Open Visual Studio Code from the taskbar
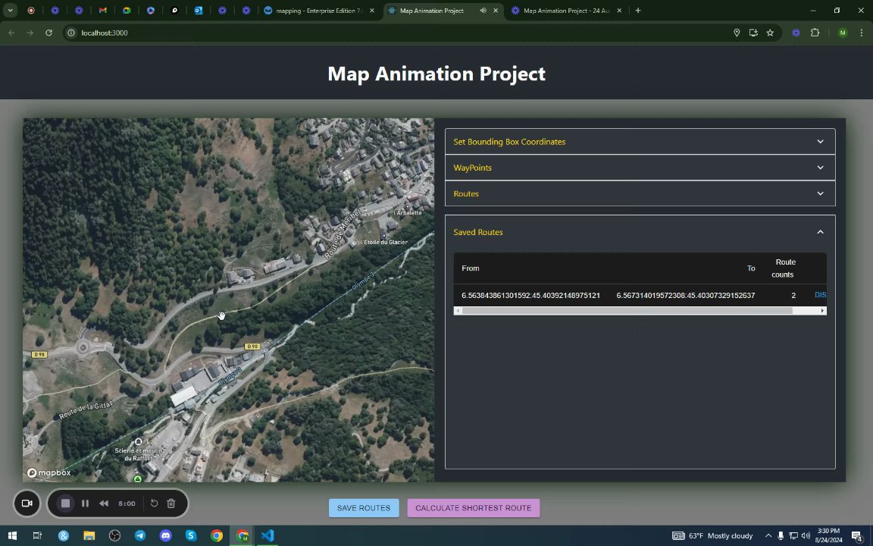 coord(268,536)
